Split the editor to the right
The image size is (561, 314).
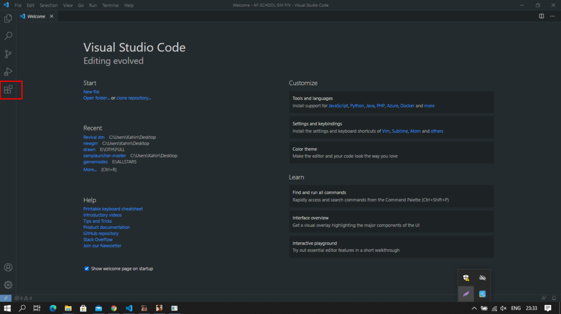point(541,16)
